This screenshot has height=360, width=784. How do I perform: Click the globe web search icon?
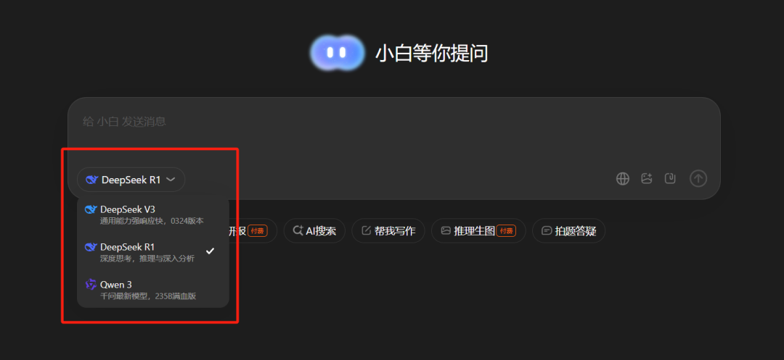pyautogui.click(x=623, y=178)
